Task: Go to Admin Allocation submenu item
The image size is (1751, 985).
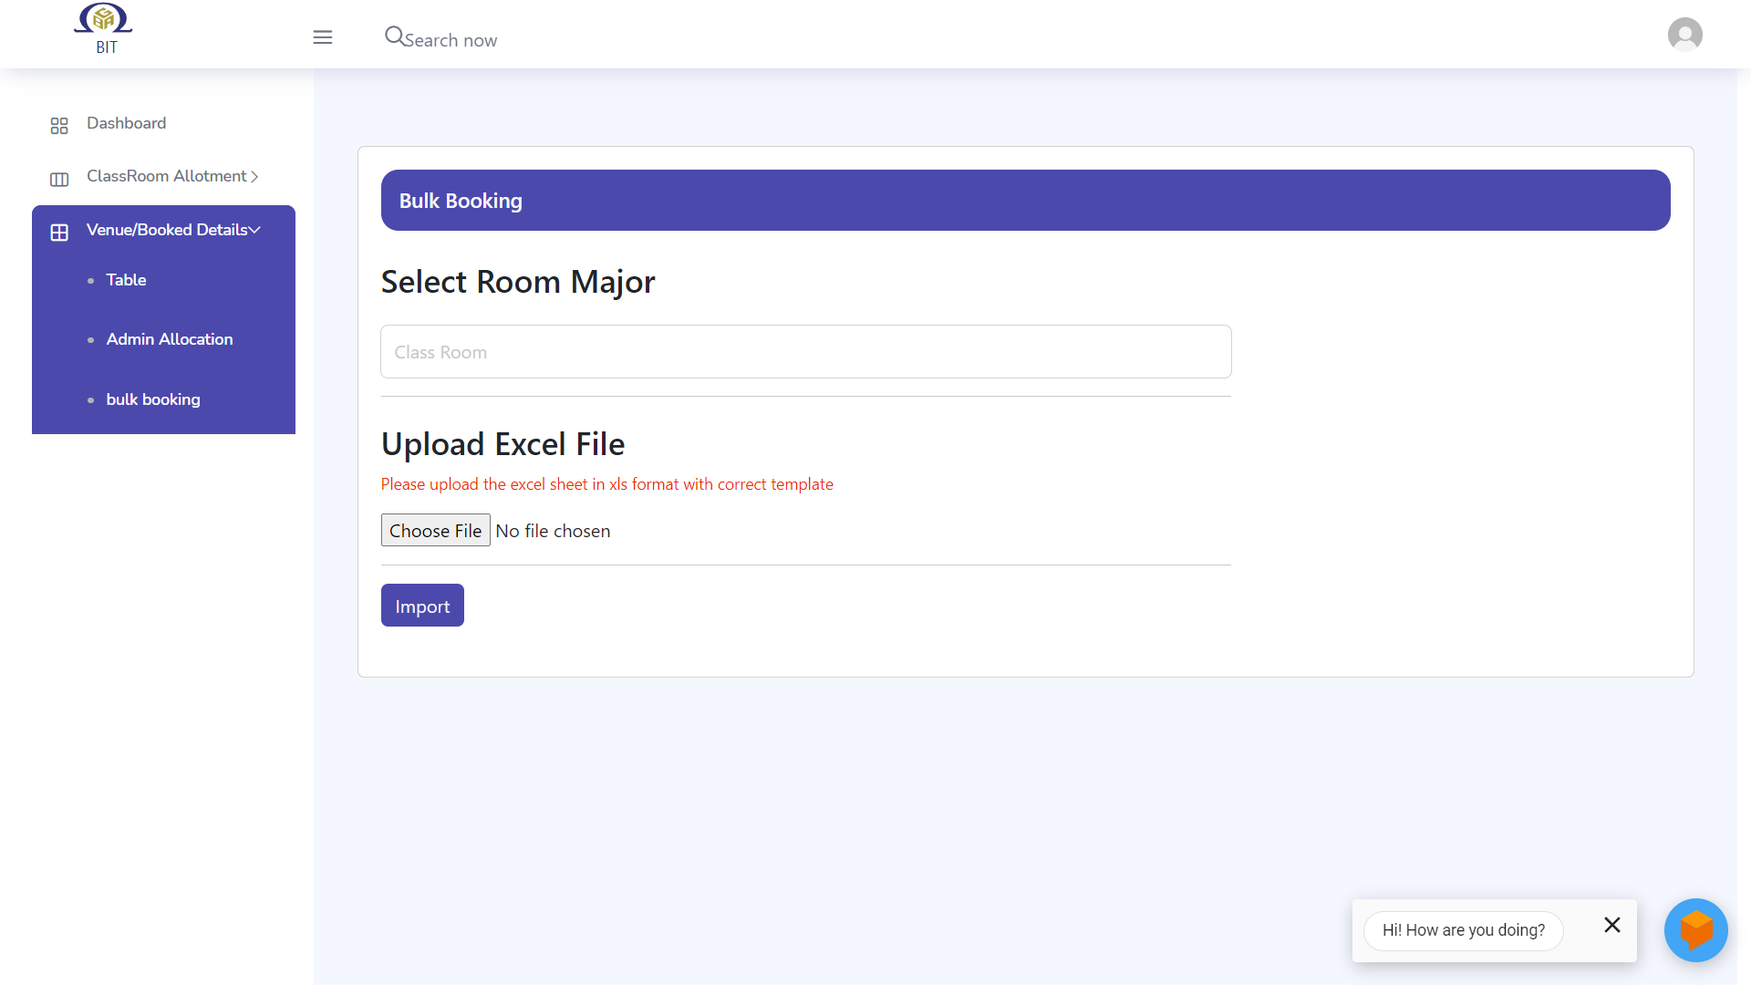Action: [x=170, y=339]
